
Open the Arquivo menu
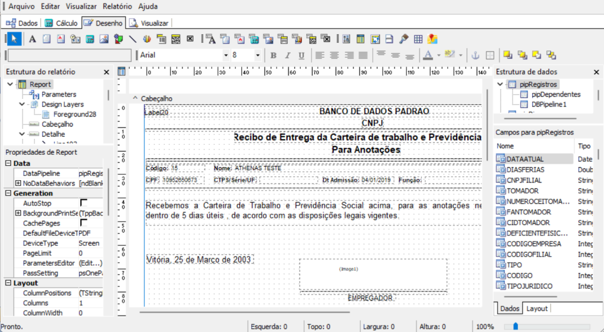point(22,6)
